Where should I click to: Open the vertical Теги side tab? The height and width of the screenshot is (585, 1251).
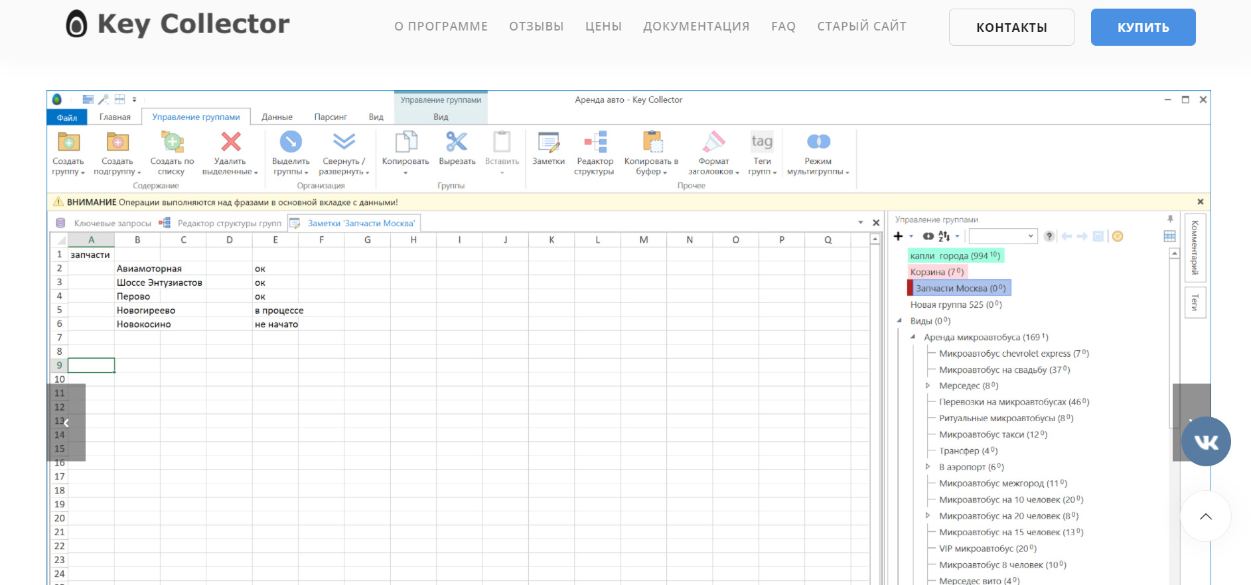tap(1195, 302)
